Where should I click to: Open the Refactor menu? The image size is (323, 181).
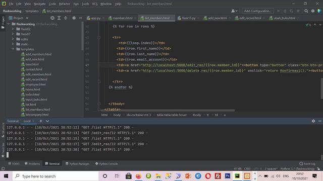pyautogui.click(x=65, y=4)
